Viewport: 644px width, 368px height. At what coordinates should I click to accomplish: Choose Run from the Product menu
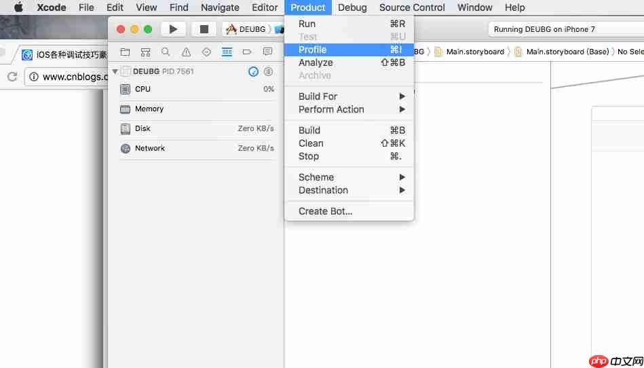pos(349,24)
